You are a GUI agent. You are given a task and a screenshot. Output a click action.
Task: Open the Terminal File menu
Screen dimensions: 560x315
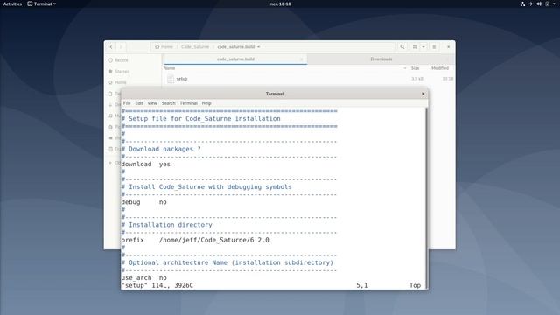[127, 103]
